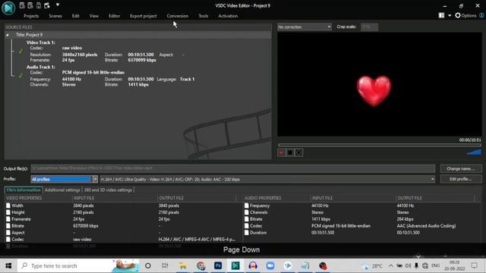The height and width of the screenshot is (273, 486).
Task: Click the heart preview image
Action: click(x=374, y=91)
